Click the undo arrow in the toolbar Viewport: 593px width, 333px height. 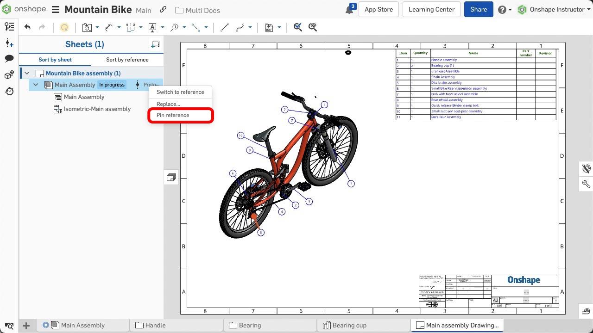tap(27, 27)
